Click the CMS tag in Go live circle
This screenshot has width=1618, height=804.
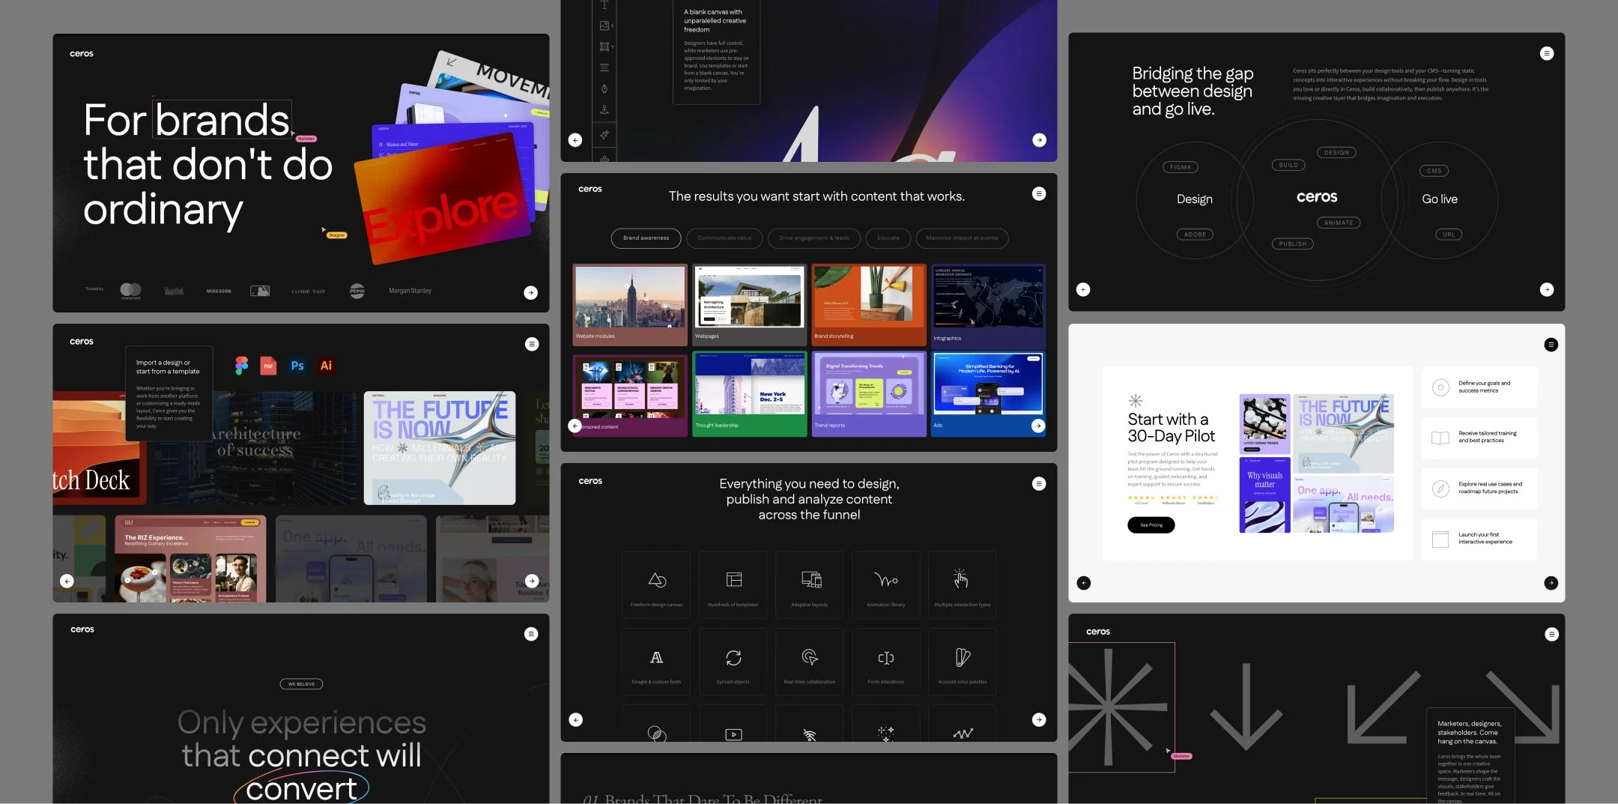pyautogui.click(x=1434, y=171)
